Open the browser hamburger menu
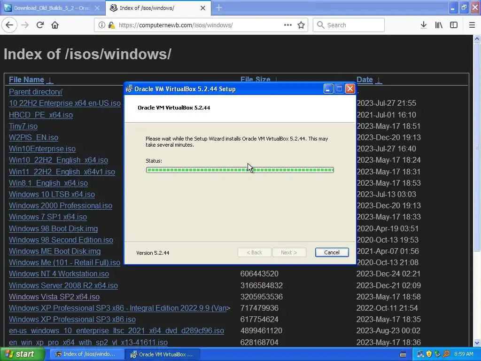The height and width of the screenshot is (361, 481). coord(472,25)
